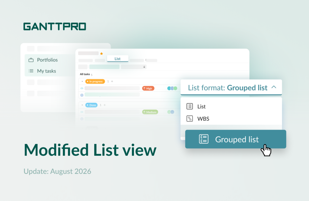Click the Portfolios briefcase icon
Screen dimensions: 309x201
[31, 60]
